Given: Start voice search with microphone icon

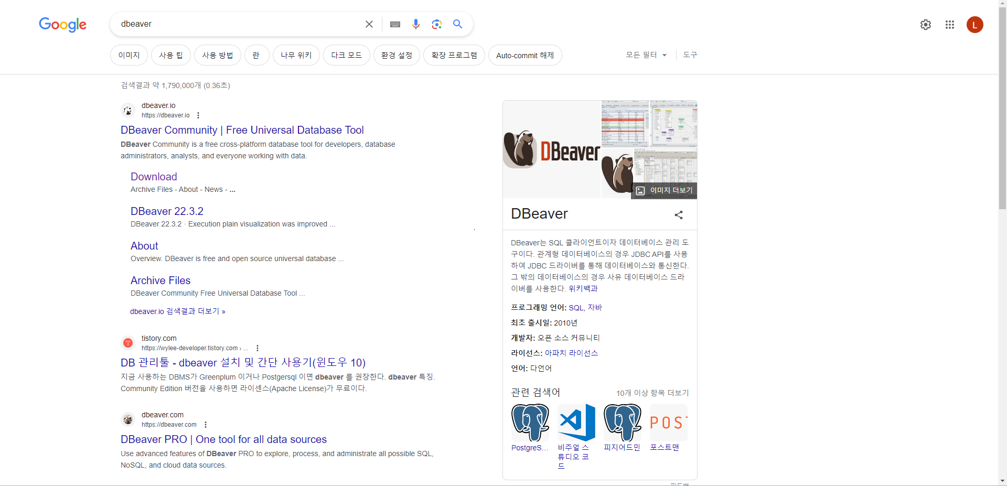Looking at the screenshot, I should 416,24.
